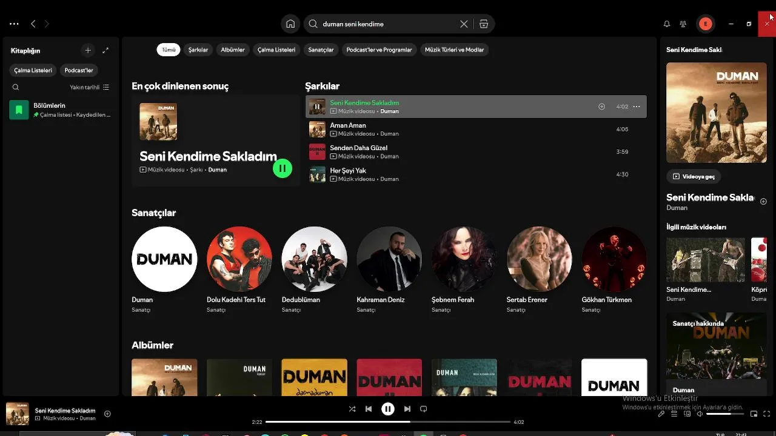Screen dimensions: 776x436
Task: Open large album art in right panel
Action: [717, 113]
